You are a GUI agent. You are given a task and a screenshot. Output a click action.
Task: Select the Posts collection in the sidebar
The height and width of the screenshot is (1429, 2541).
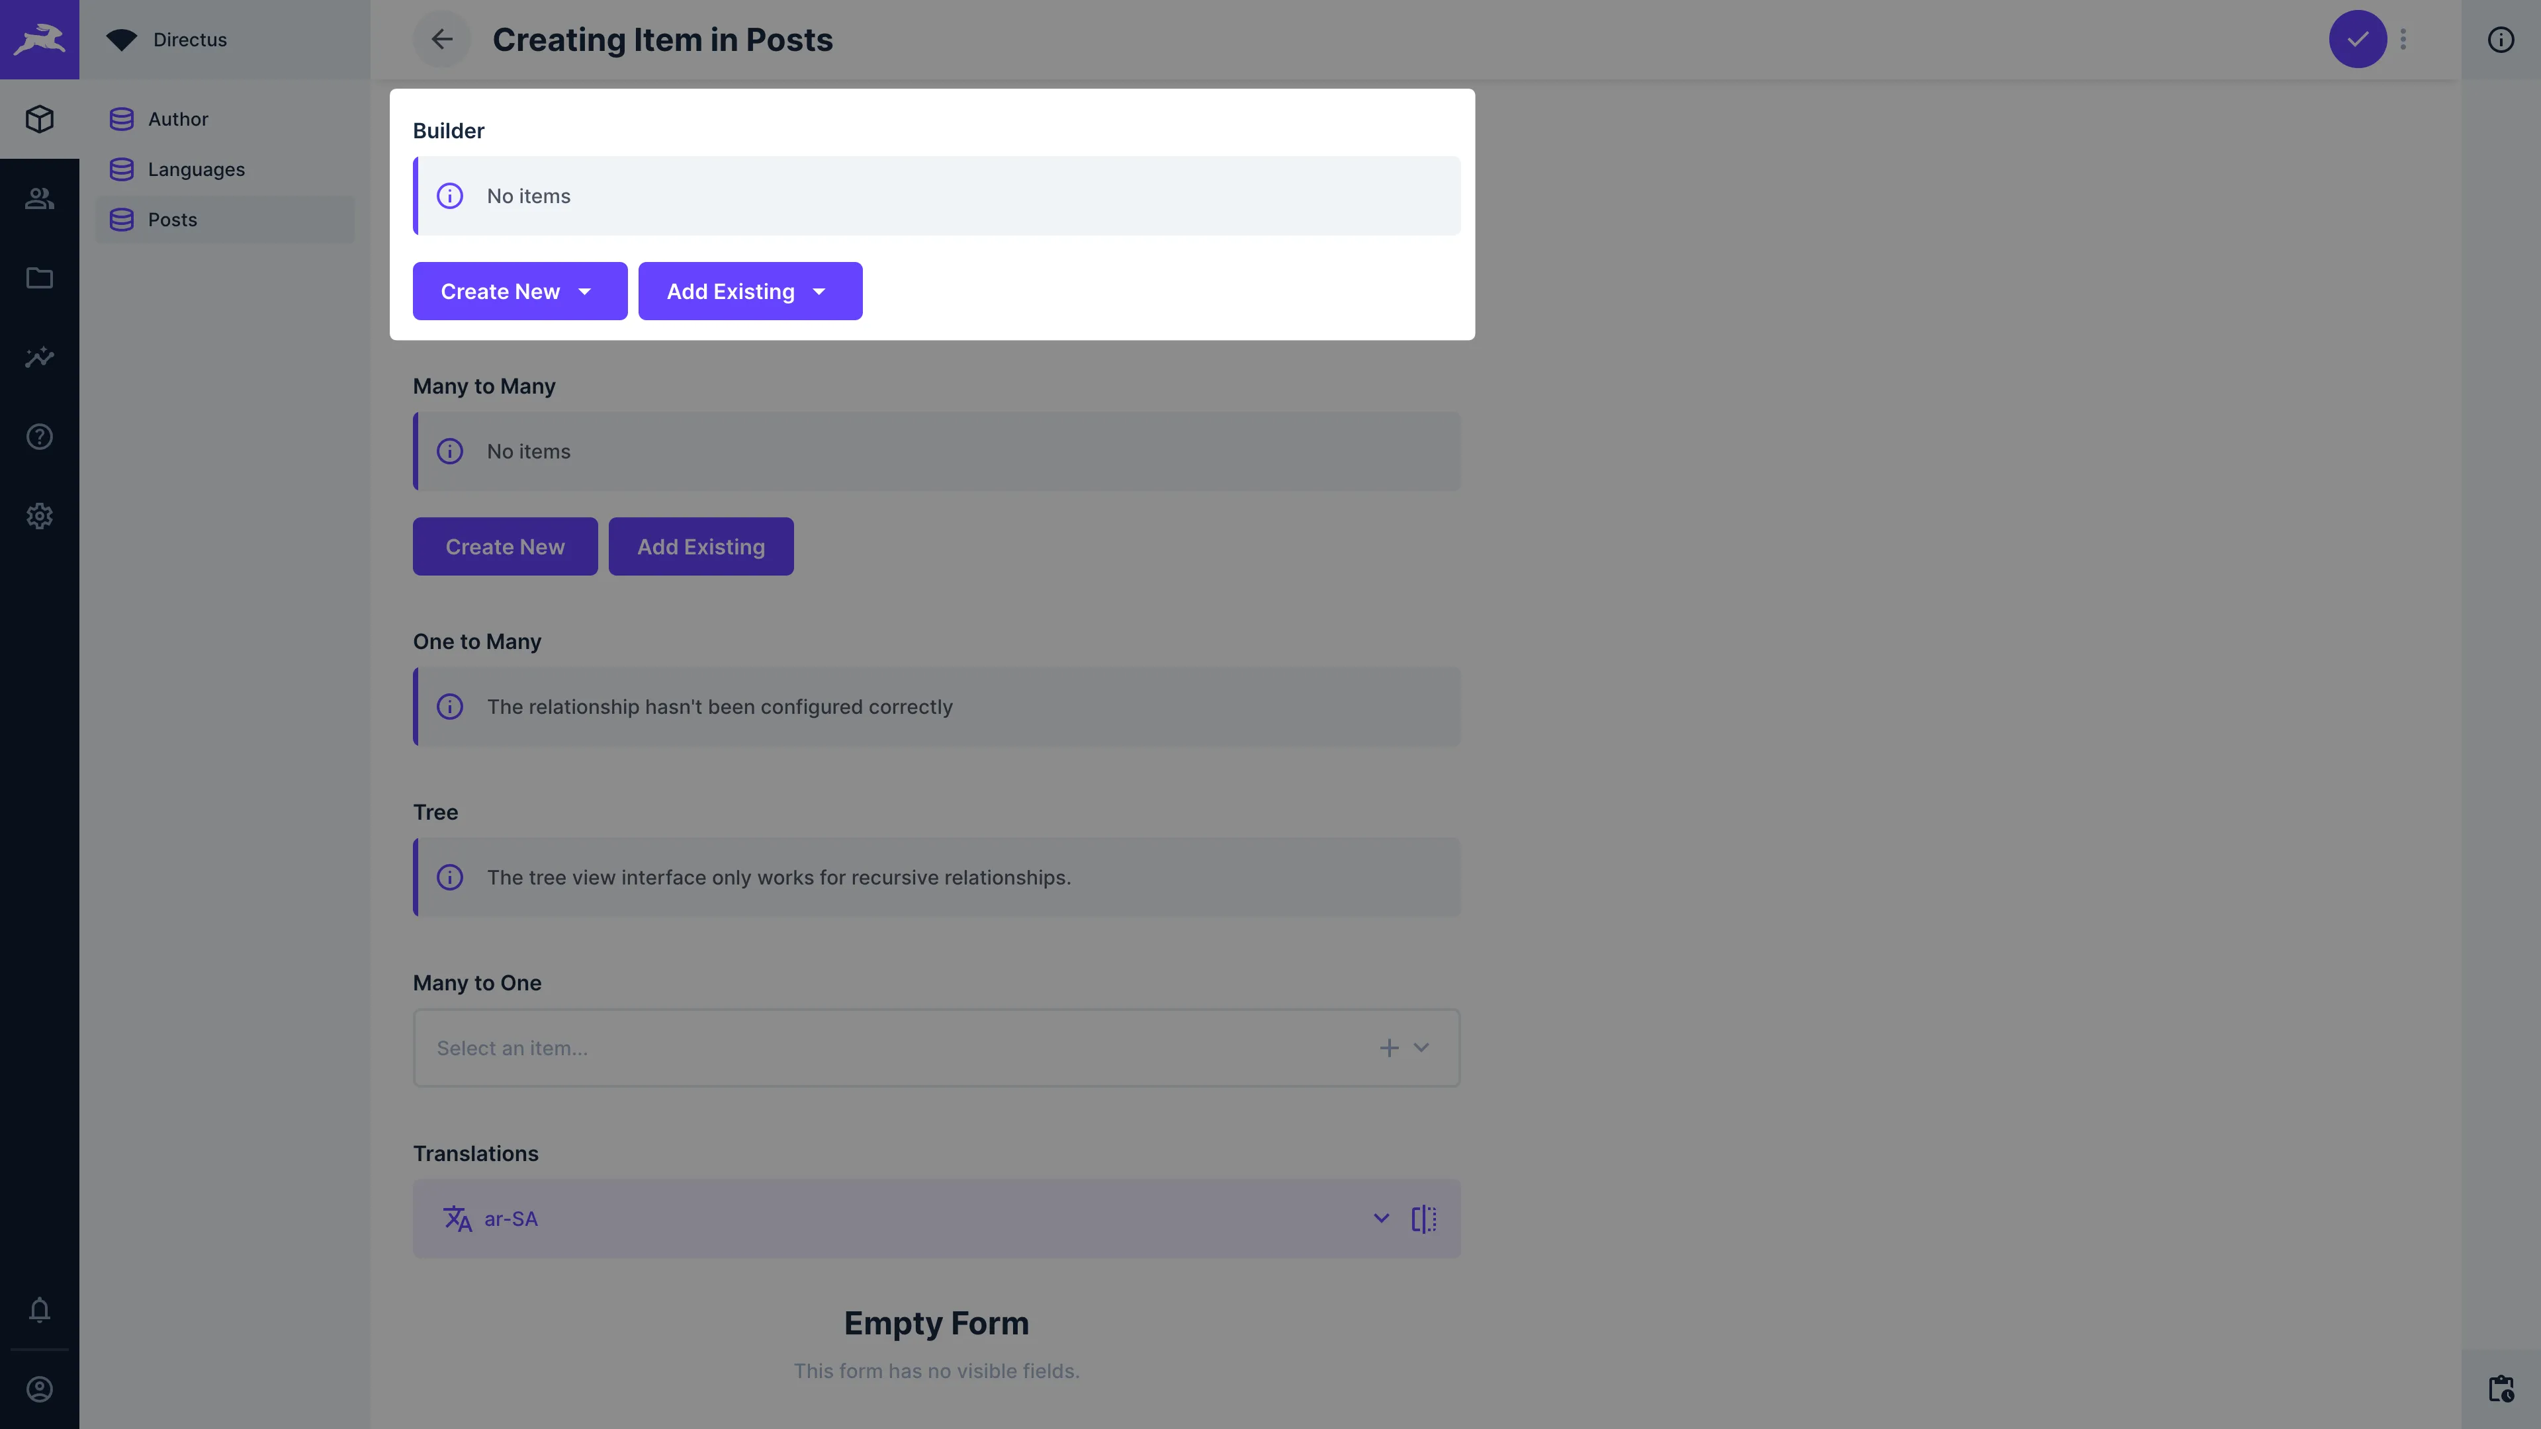[x=173, y=219]
